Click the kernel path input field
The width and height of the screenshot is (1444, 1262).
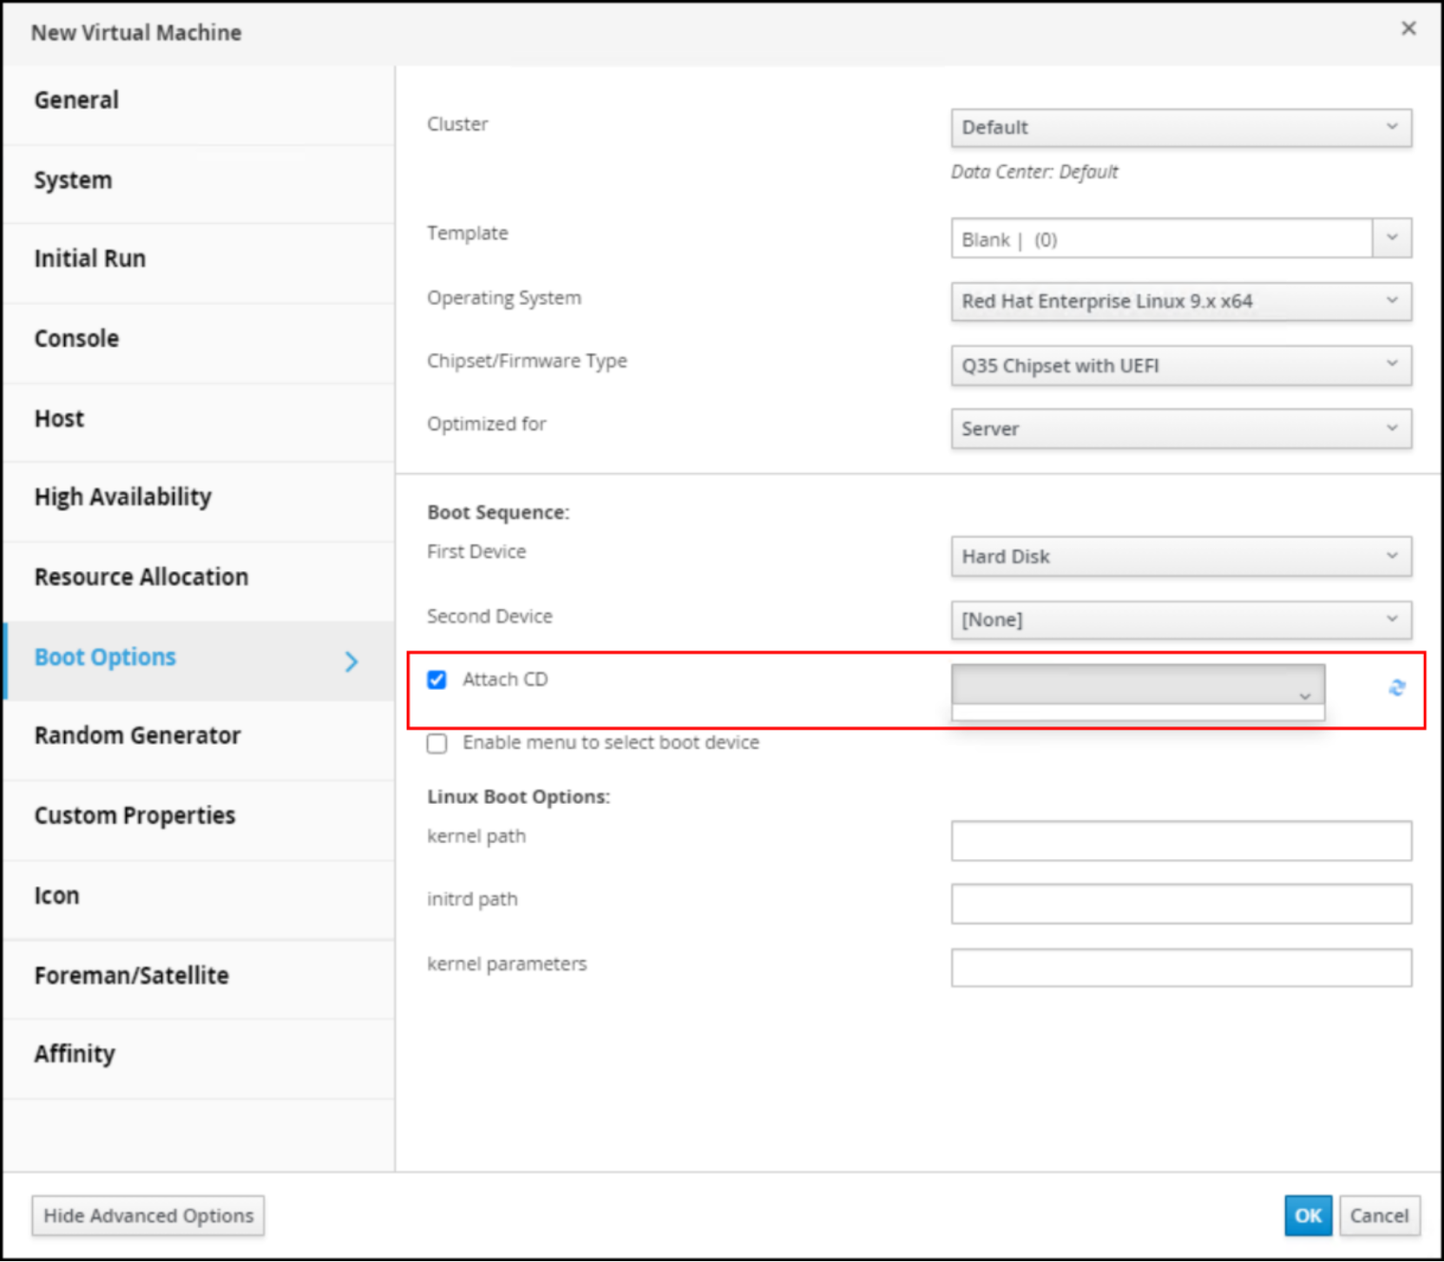[1181, 841]
